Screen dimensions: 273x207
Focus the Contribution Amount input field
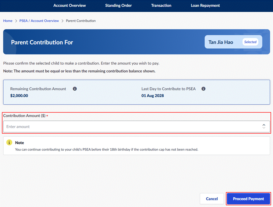tap(136, 127)
